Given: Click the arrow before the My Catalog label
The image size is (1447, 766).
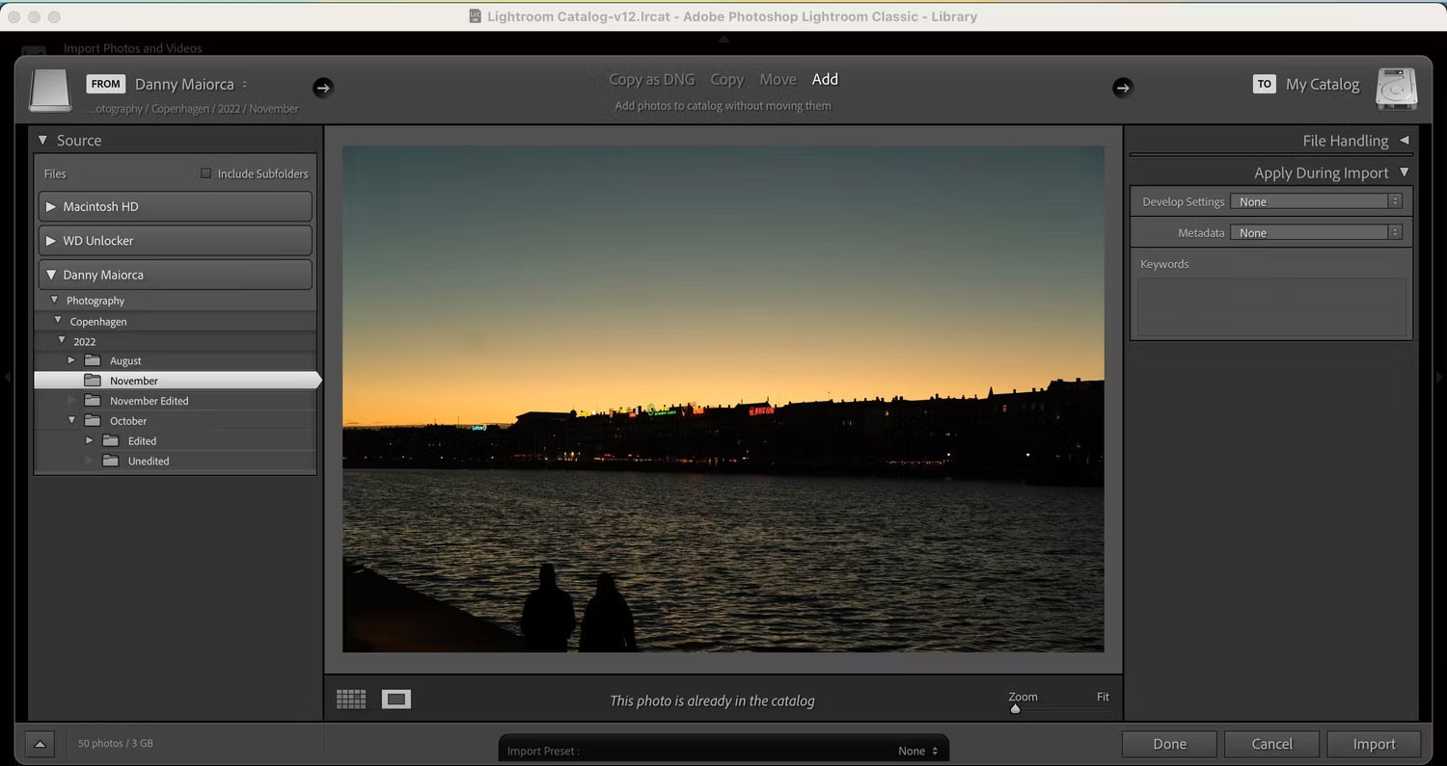Looking at the screenshot, I should (1122, 87).
